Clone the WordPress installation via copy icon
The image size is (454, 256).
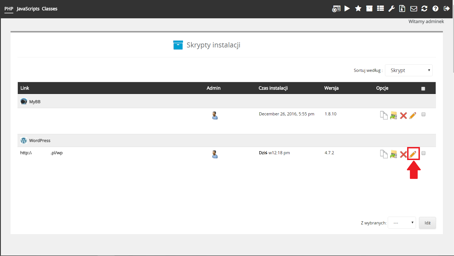tap(384, 154)
